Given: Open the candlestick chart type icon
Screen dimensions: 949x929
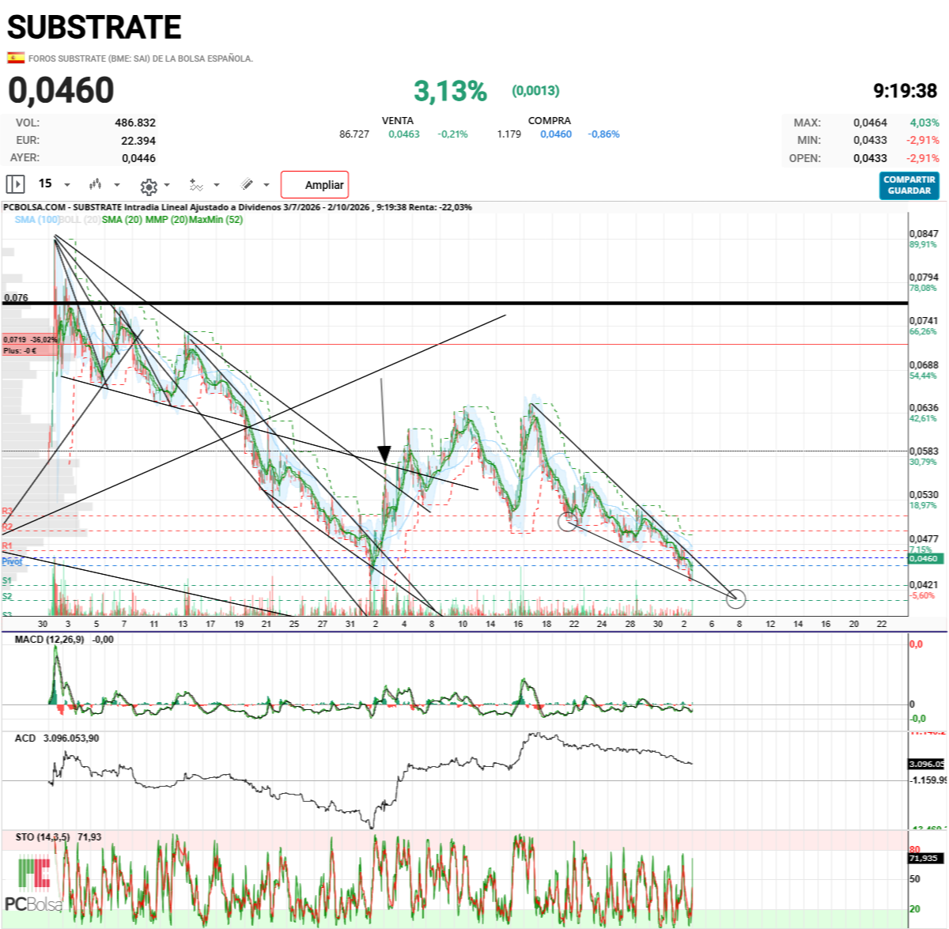Looking at the screenshot, I should (x=96, y=184).
